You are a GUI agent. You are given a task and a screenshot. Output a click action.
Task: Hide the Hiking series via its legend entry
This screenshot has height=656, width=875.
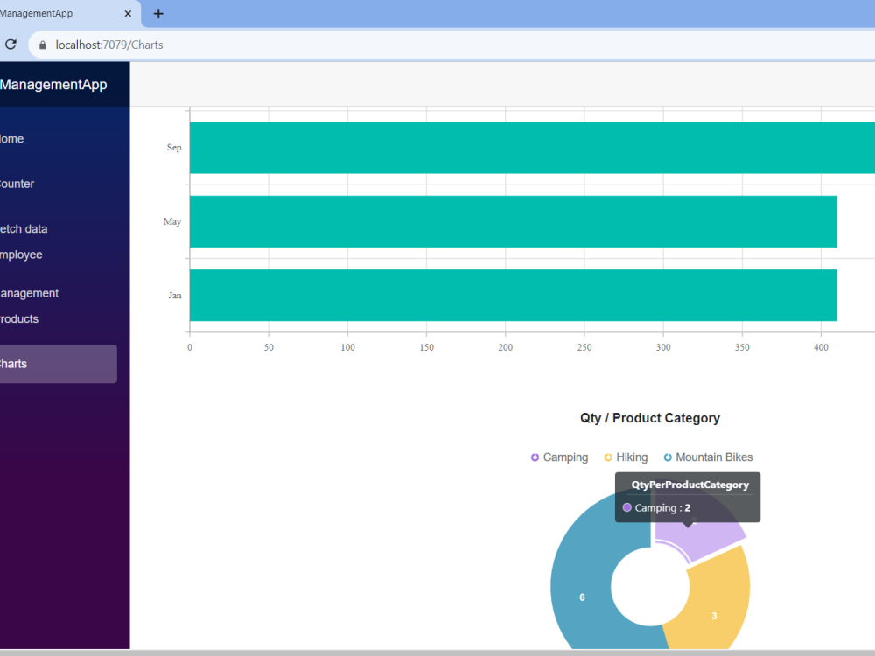tap(630, 457)
